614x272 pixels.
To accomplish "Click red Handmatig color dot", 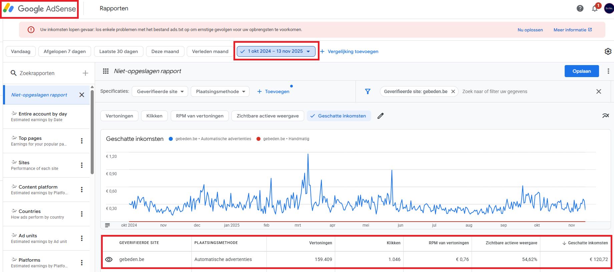I will (x=258, y=139).
